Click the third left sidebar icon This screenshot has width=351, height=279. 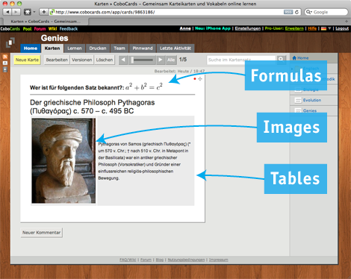pyautogui.click(x=5, y=69)
